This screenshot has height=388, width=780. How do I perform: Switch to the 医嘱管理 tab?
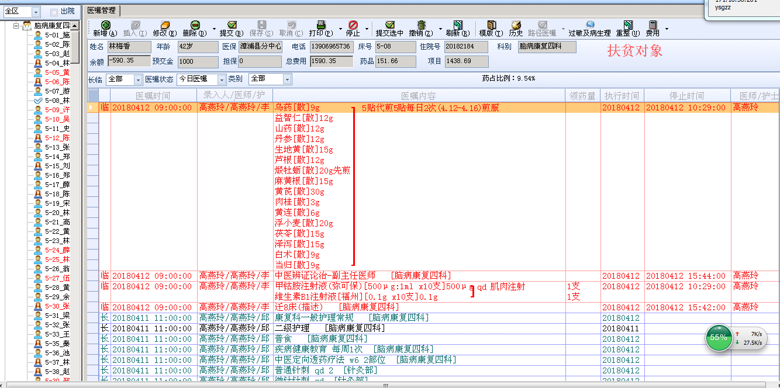point(102,11)
